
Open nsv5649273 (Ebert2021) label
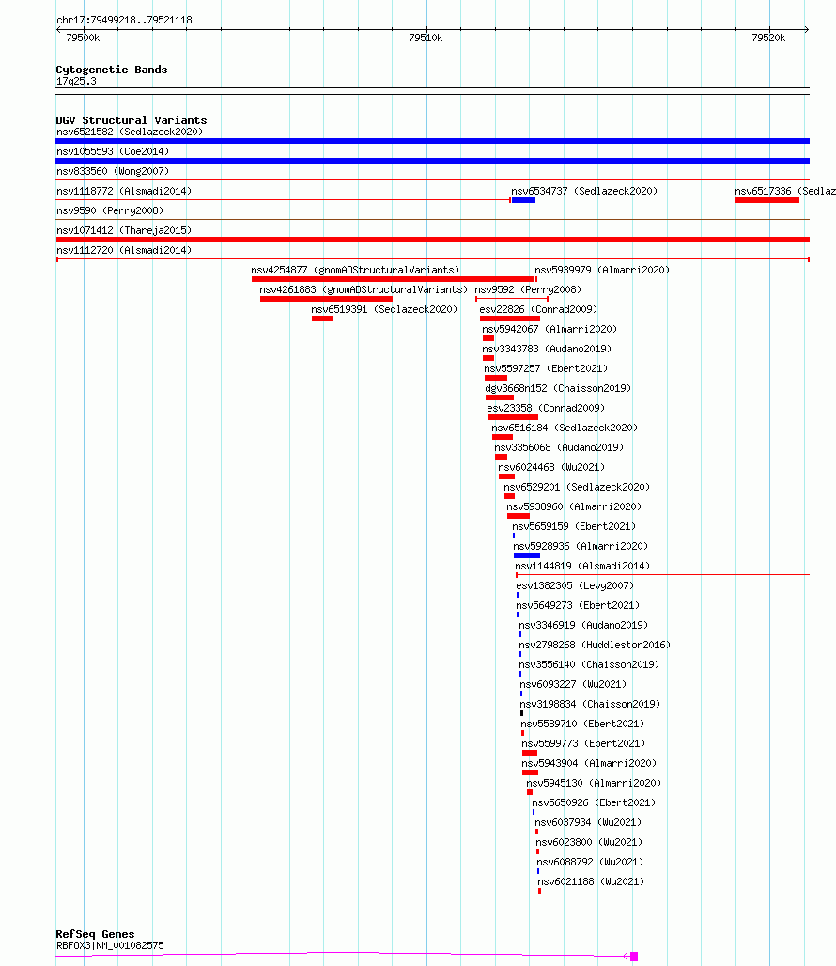pos(578,604)
